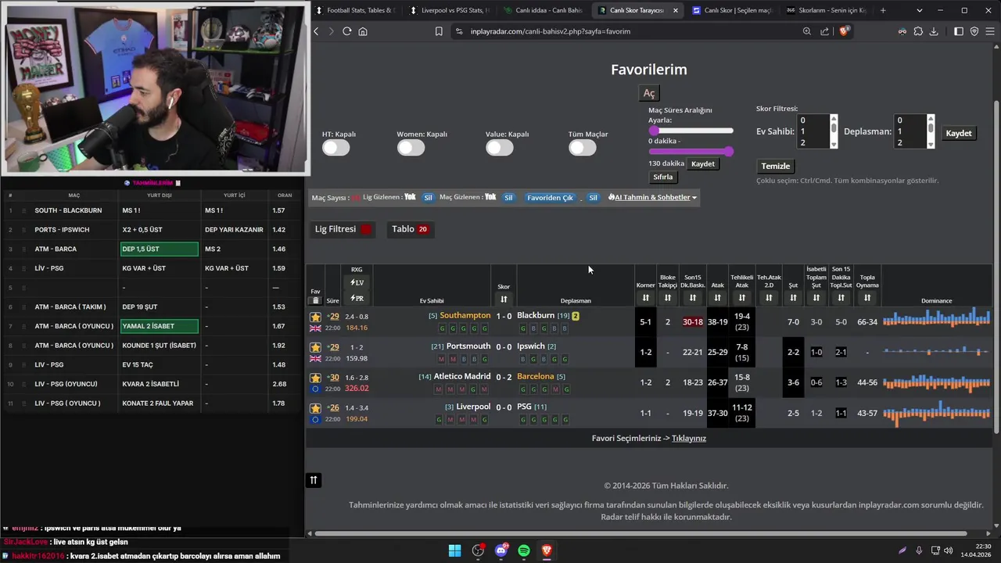This screenshot has height=563, width=1001.
Task: Switch to Skorlarım tab
Action: pos(825,10)
